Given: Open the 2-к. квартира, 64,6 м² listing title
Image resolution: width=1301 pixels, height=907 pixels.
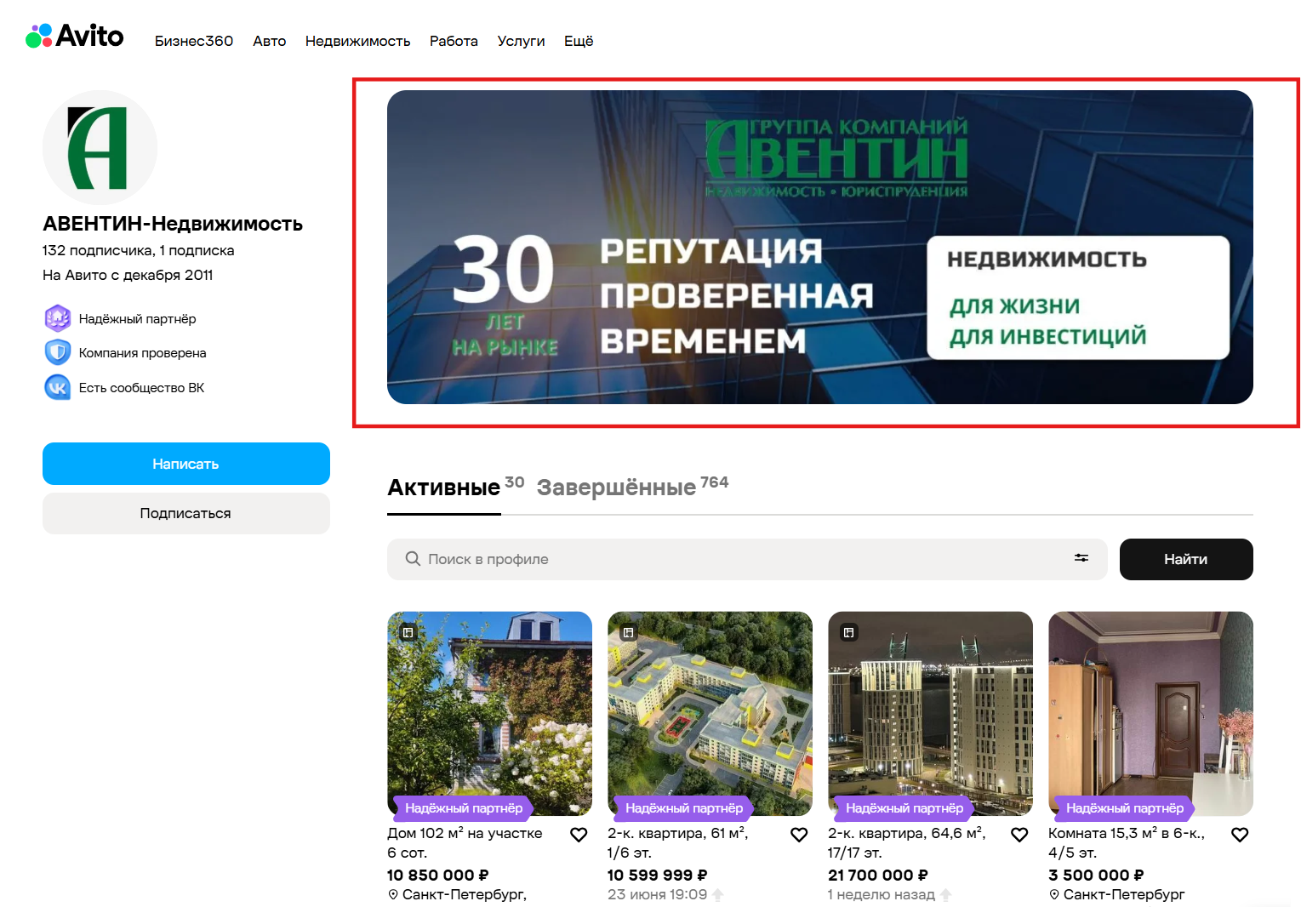Looking at the screenshot, I should coord(907,842).
